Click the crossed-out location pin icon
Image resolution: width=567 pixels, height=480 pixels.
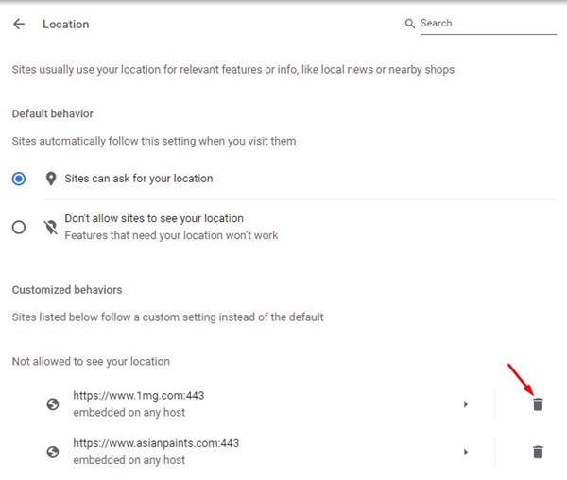coord(51,227)
